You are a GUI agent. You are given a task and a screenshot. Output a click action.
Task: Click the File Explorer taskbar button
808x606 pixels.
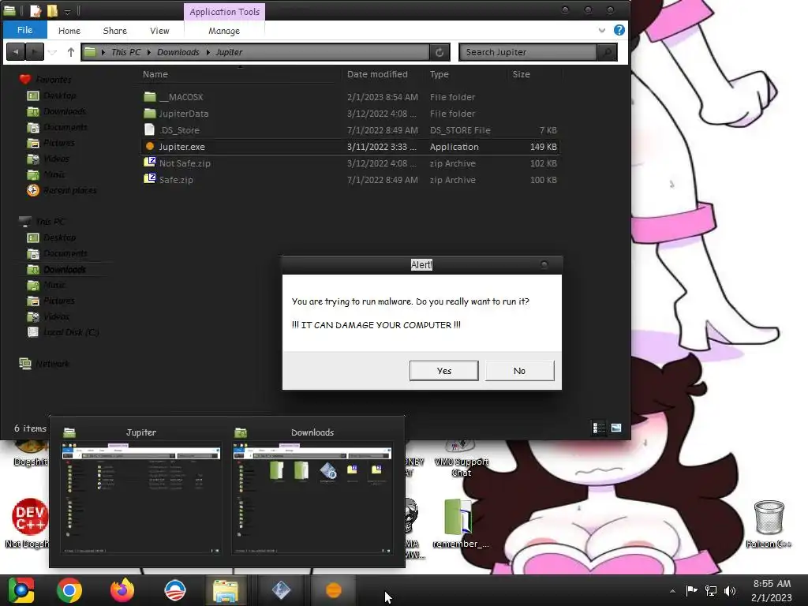tap(225, 590)
